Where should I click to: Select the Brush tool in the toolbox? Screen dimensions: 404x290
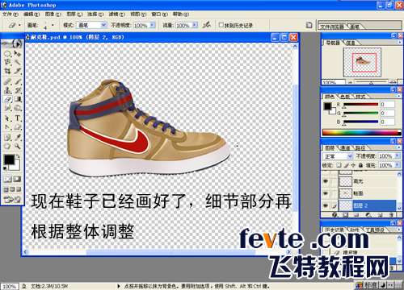18,81
